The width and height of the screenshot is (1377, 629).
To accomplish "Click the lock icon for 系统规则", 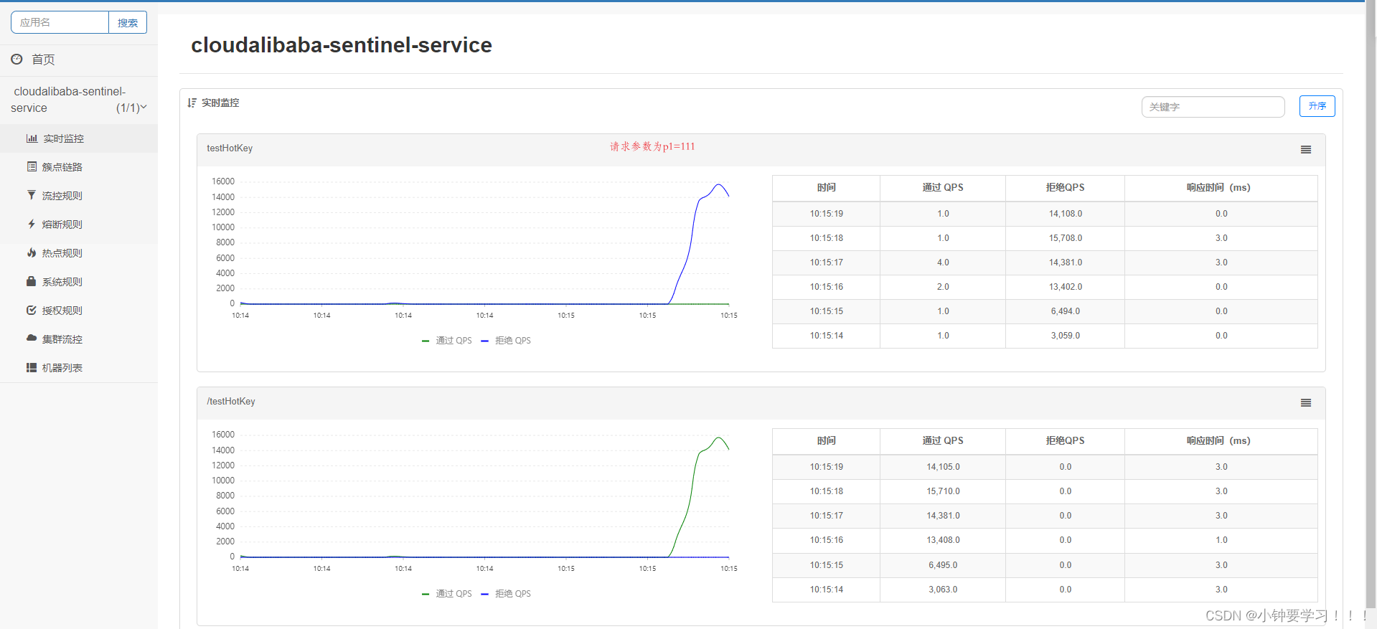I will [x=32, y=281].
